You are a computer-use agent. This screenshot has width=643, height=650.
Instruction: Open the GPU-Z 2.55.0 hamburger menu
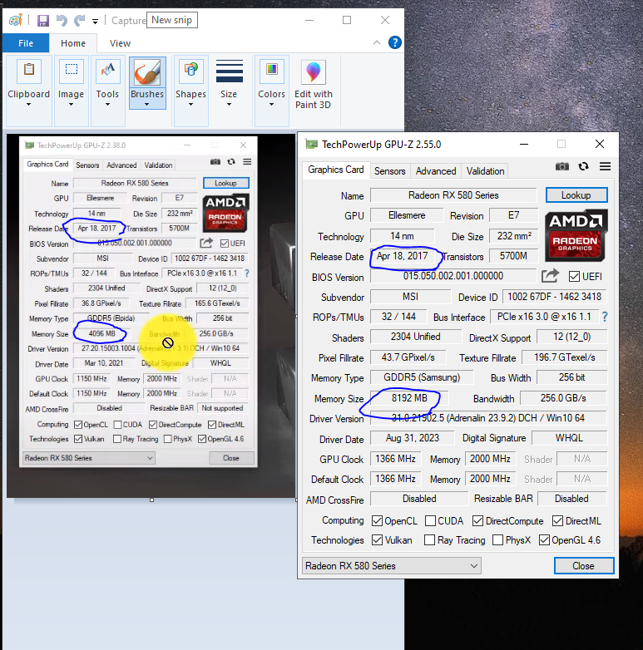click(606, 166)
